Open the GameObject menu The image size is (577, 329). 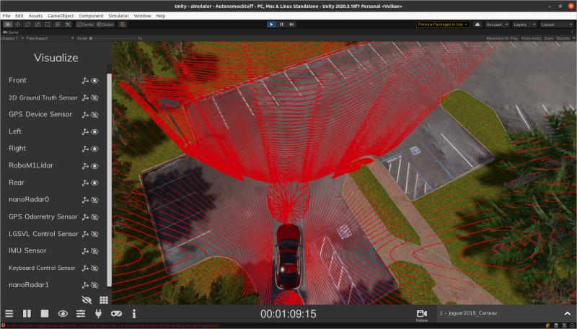click(61, 16)
